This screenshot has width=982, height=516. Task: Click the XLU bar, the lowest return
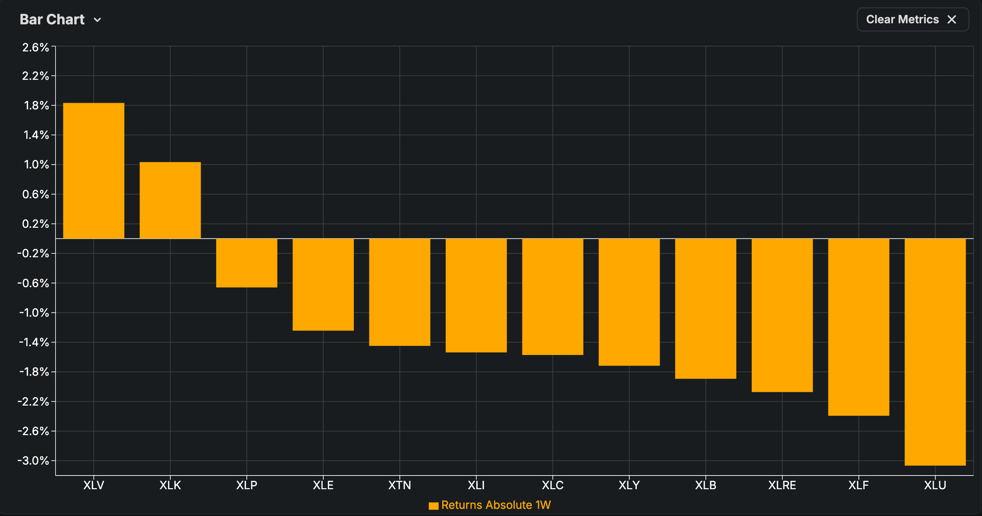(x=935, y=352)
